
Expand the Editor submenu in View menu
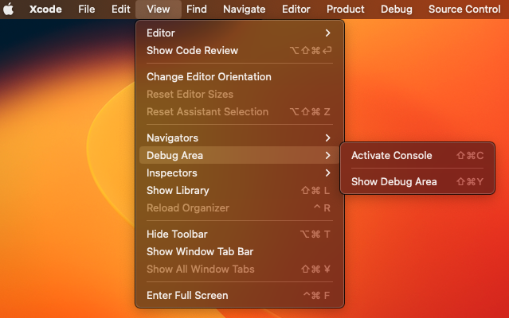(x=240, y=33)
